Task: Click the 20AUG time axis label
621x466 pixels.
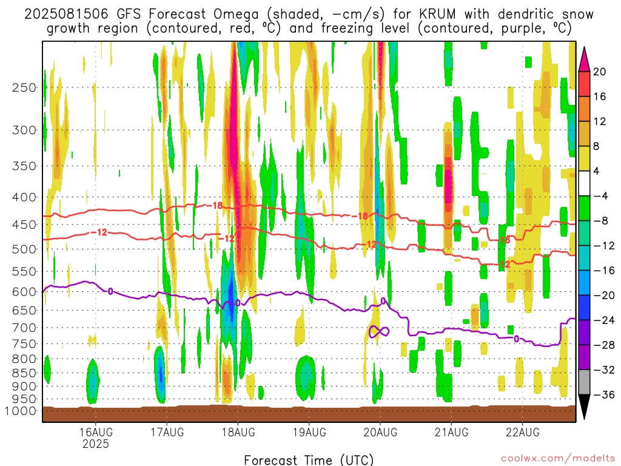Action: 380,432
